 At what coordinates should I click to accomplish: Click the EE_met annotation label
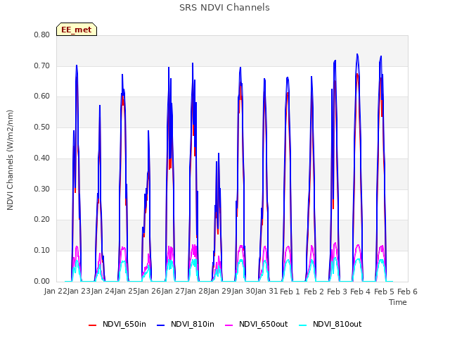77,30
